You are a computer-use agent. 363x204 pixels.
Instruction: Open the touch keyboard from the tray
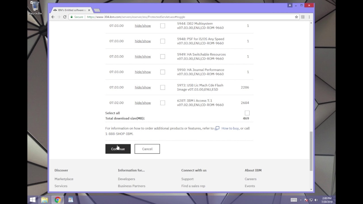294,200
